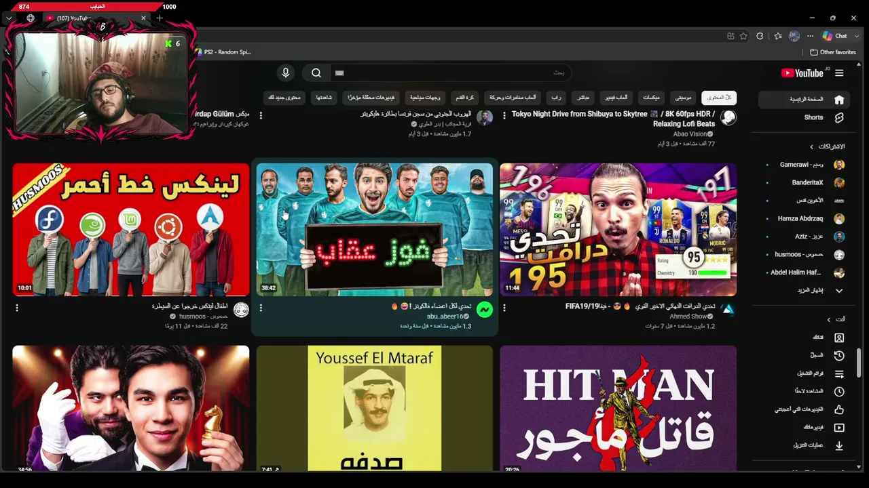Open Abao Vision channel avatar
Screen dimensions: 869x488
click(x=728, y=118)
